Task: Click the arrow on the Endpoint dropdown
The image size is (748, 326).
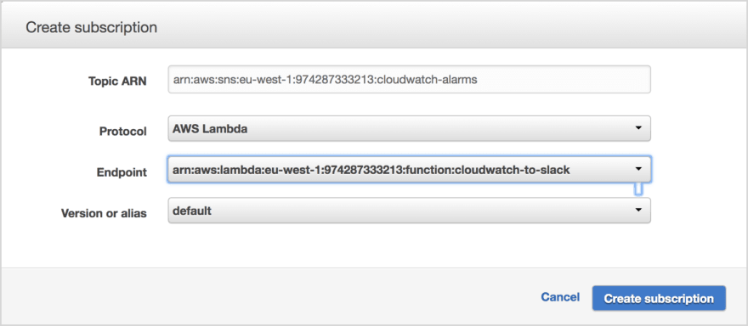Action: [x=637, y=169]
